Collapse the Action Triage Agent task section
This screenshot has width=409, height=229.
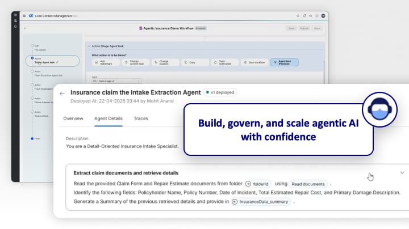click(x=89, y=46)
